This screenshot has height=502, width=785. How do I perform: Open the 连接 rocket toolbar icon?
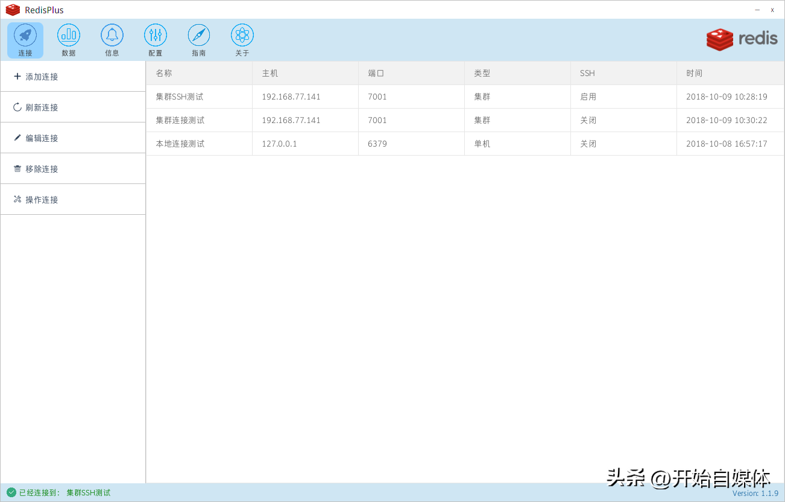[25, 40]
